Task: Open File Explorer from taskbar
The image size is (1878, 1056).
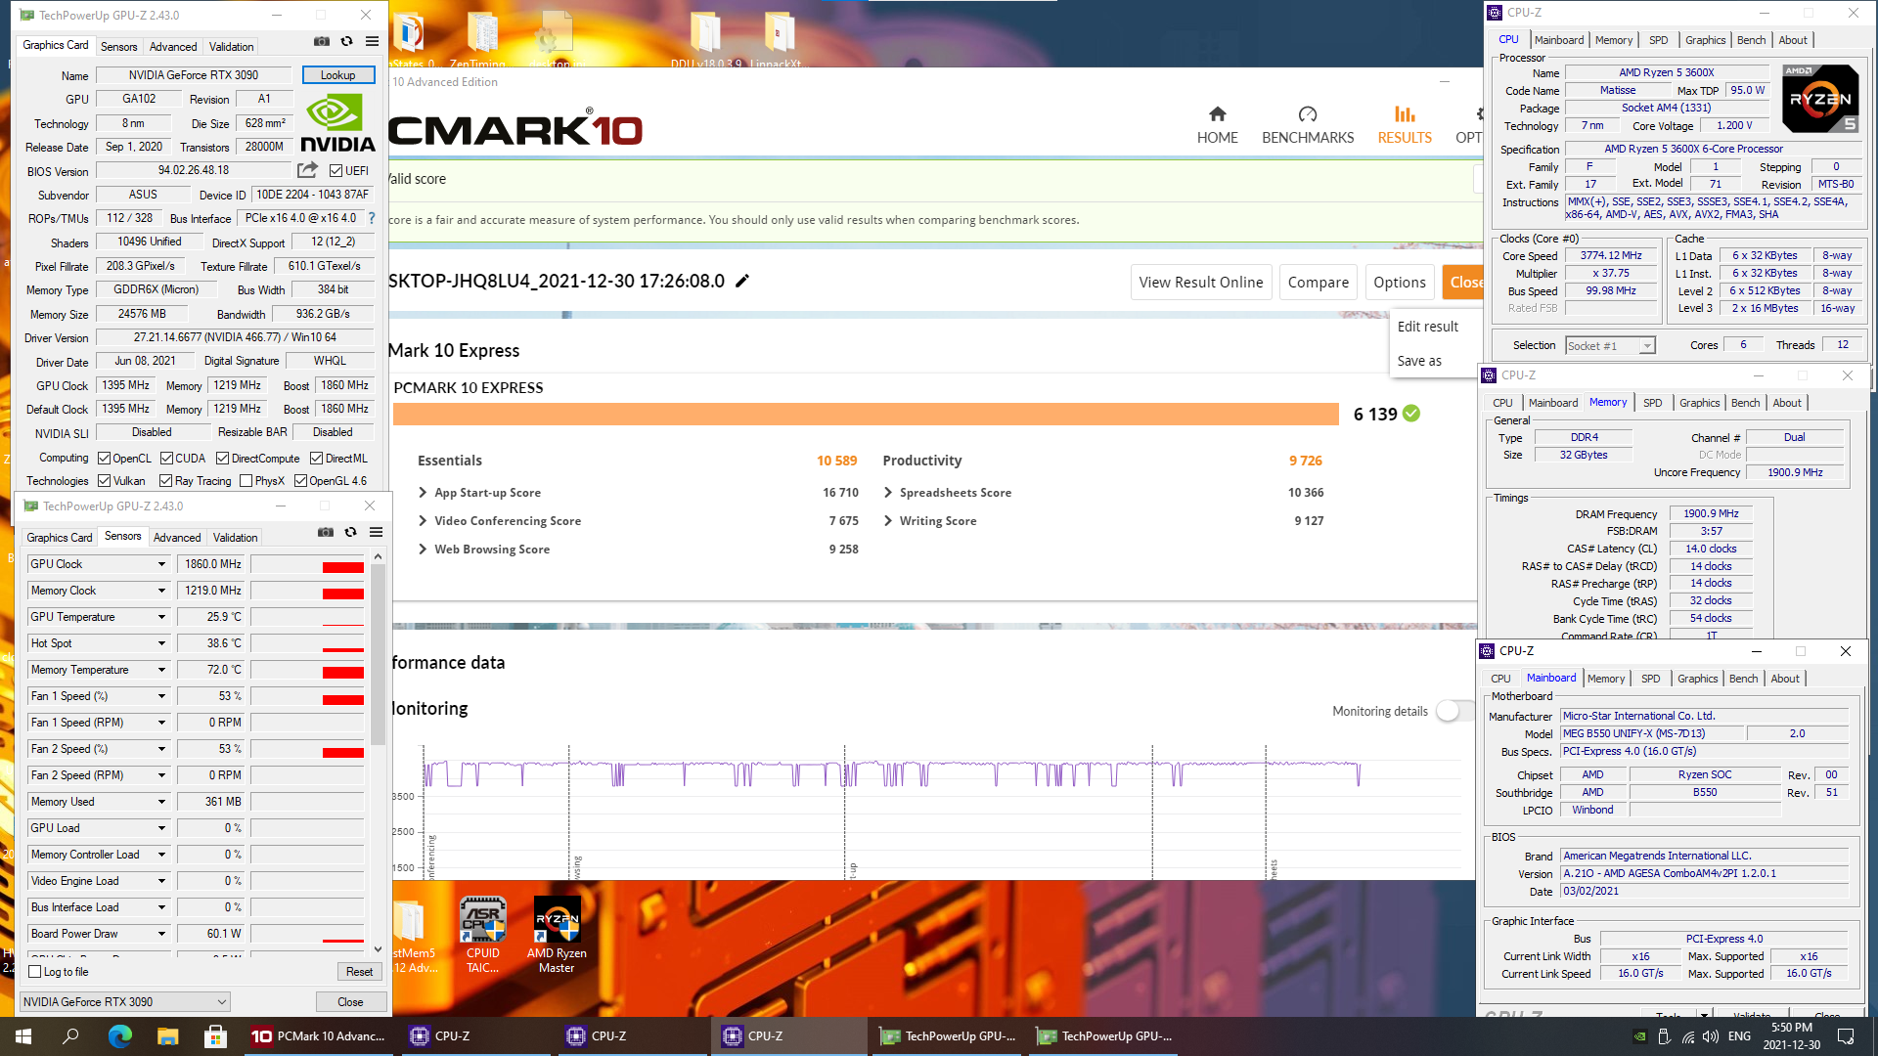Action: 167,1036
